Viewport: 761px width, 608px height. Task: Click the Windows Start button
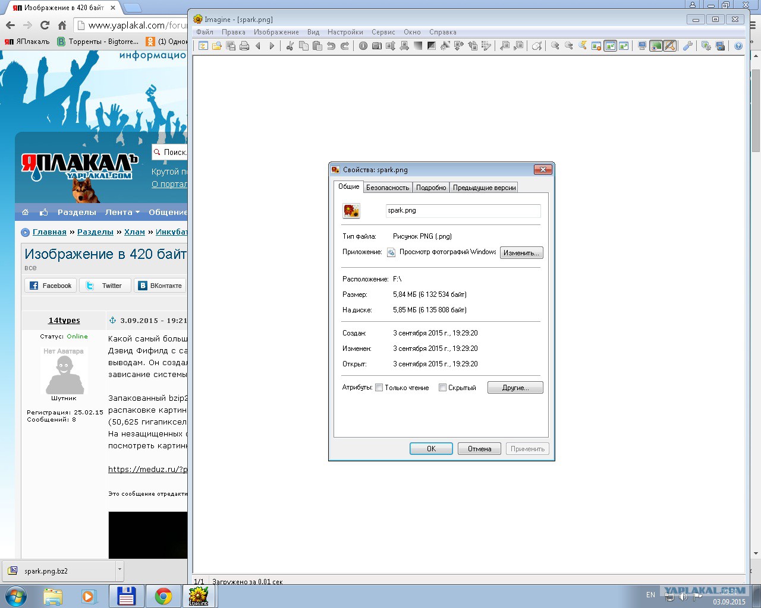15,596
